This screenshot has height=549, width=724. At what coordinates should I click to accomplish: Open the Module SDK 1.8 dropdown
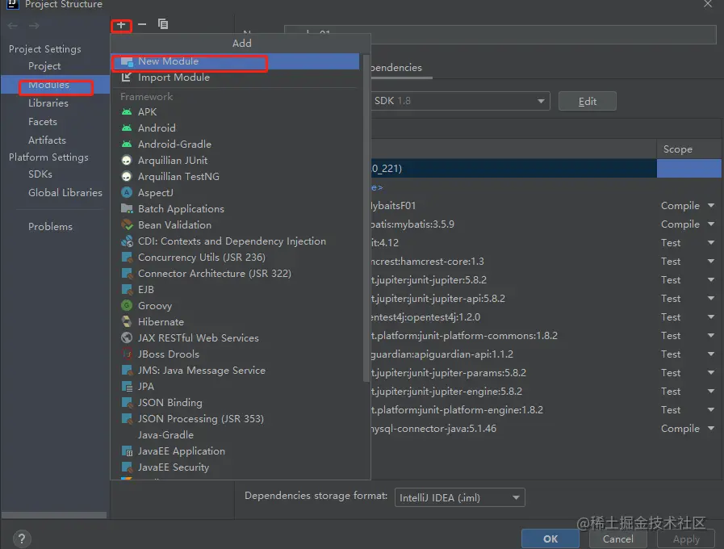[460, 101]
